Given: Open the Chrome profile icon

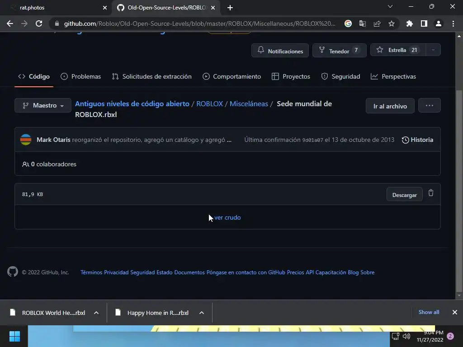Looking at the screenshot, I should [x=439, y=23].
